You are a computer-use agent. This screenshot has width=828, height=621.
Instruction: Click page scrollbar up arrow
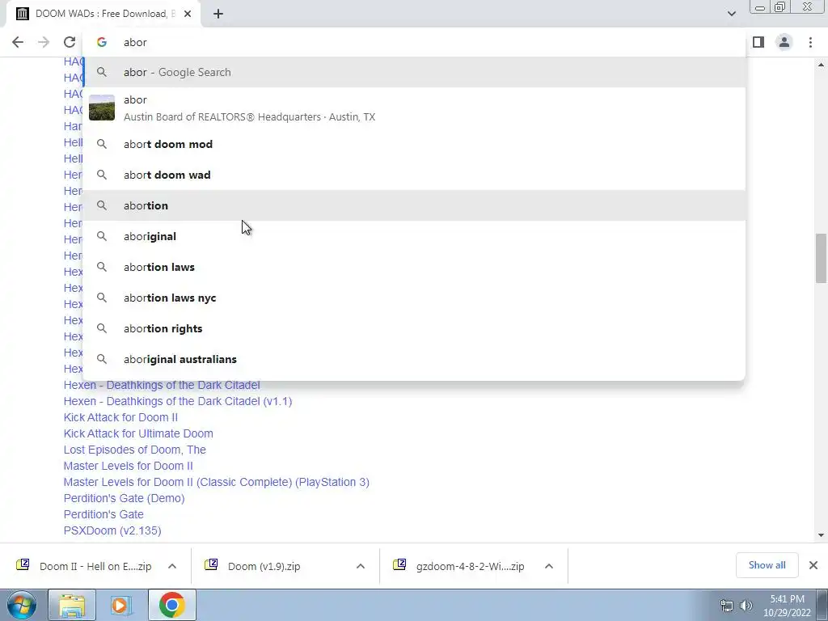(822, 65)
